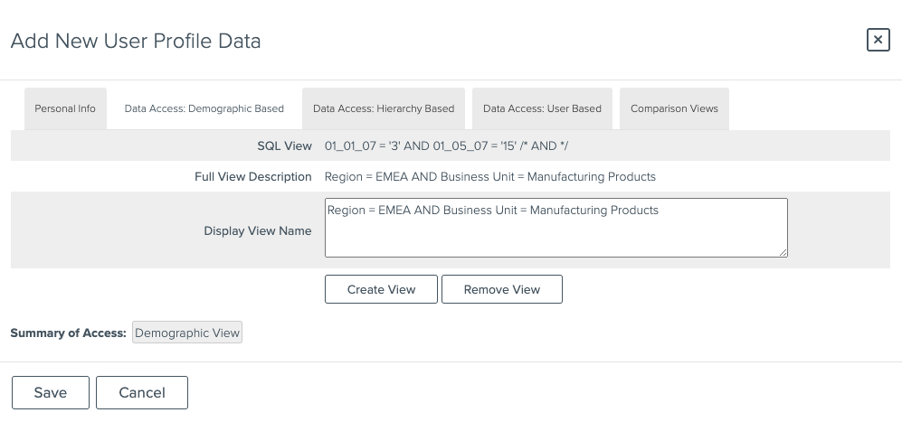The image size is (902, 422).
Task: Select the Demographic View access tag
Action: (187, 333)
